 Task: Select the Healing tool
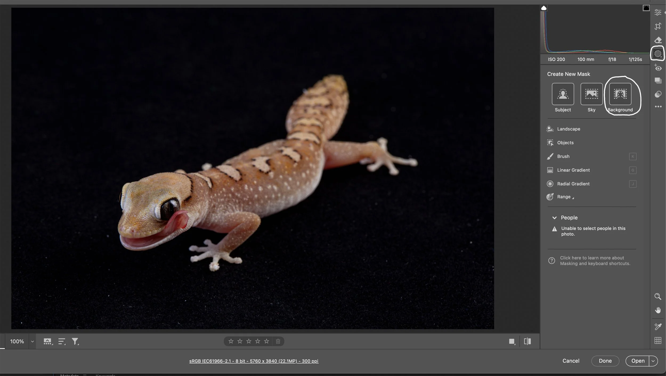pos(658,40)
